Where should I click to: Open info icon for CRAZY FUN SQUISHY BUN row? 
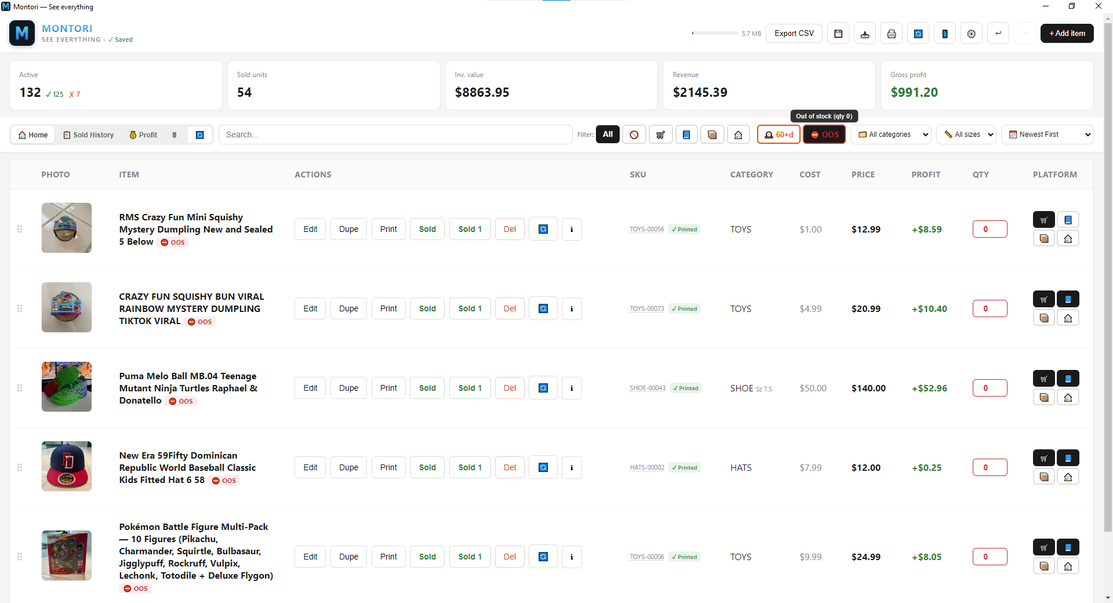click(572, 308)
